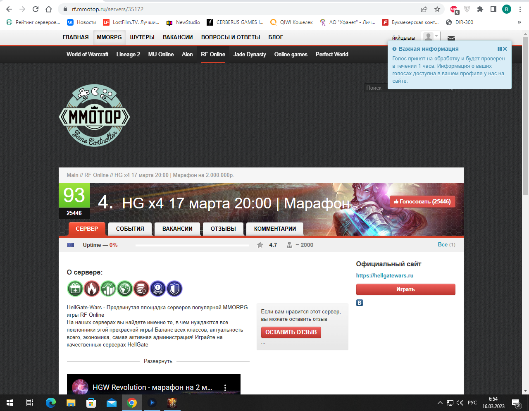Select World of Warcraft in the game bar
The width and height of the screenshot is (529, 411).
88,54
